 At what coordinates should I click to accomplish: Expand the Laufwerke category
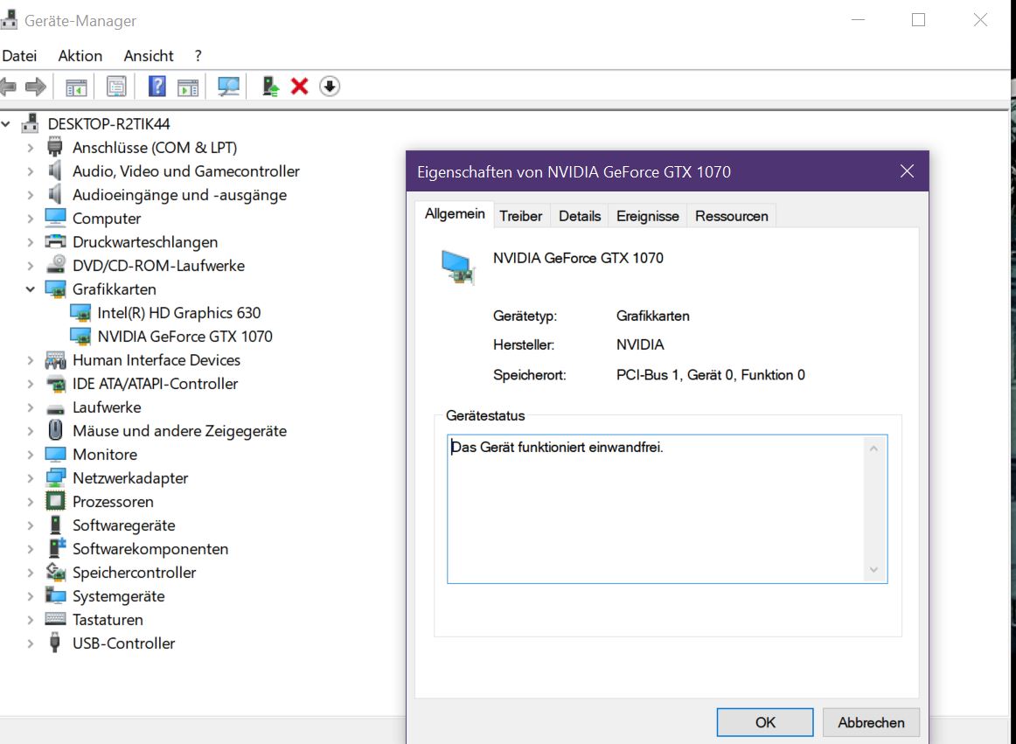click(x=31, y=407)
